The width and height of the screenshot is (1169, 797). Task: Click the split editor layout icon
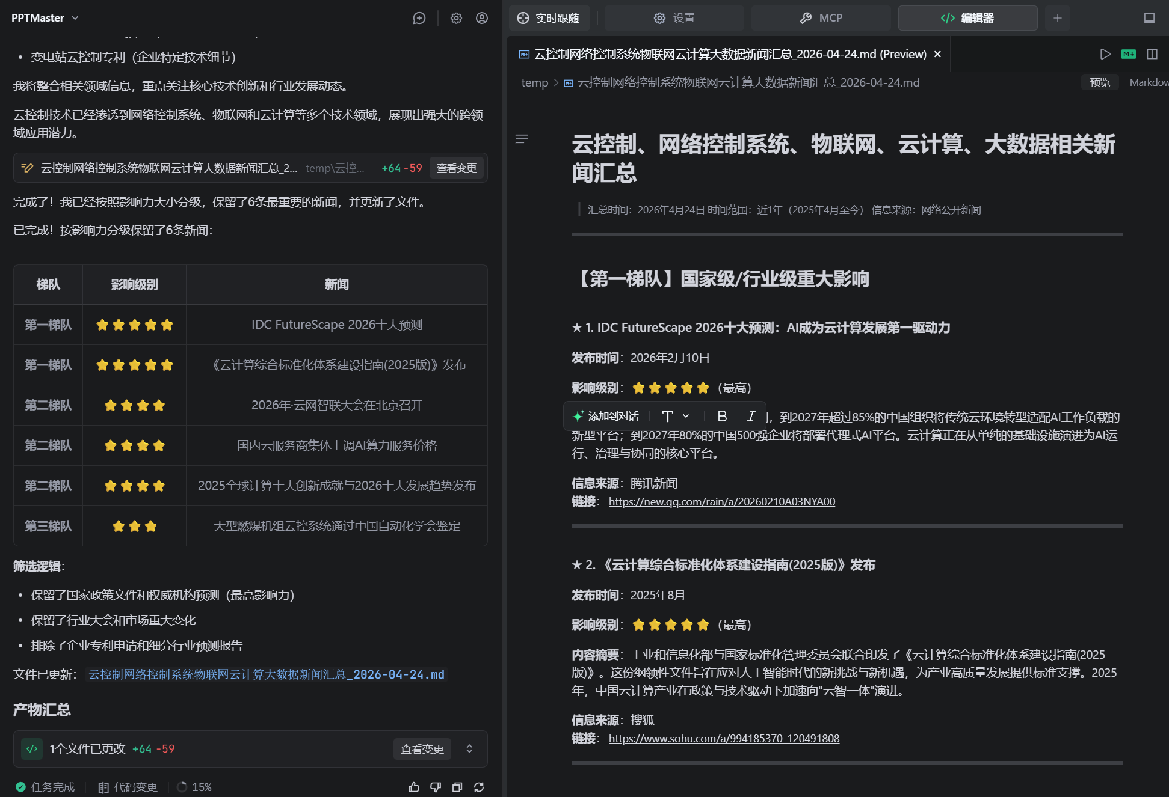click(1152, 54)
